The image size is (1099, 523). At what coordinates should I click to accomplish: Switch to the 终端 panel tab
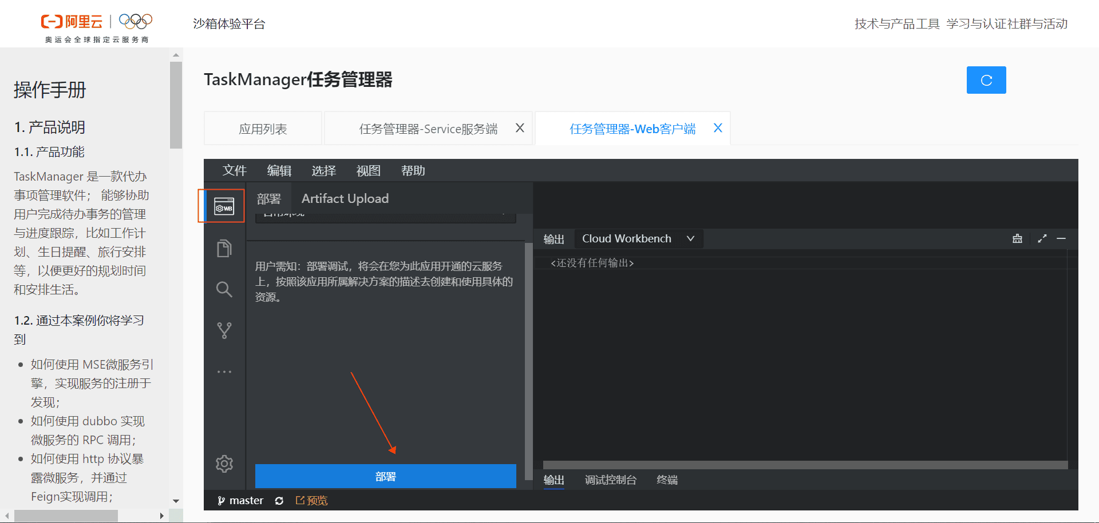click(666, 480)
